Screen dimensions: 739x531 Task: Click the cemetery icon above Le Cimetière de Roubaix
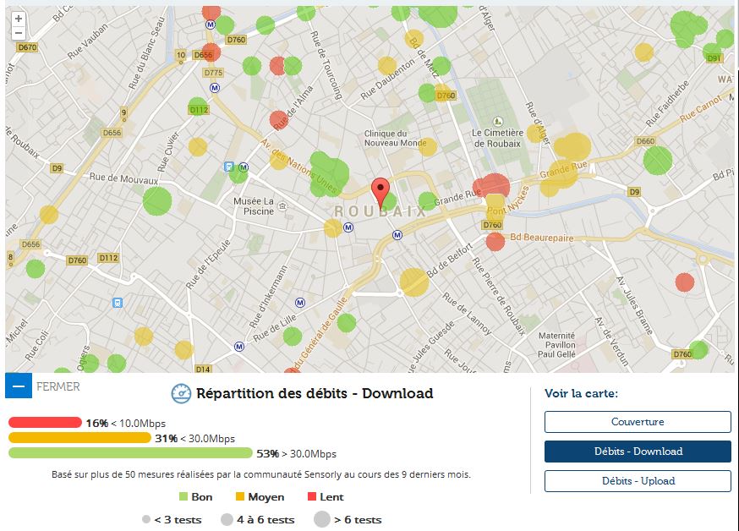click(x=498, y=121)
